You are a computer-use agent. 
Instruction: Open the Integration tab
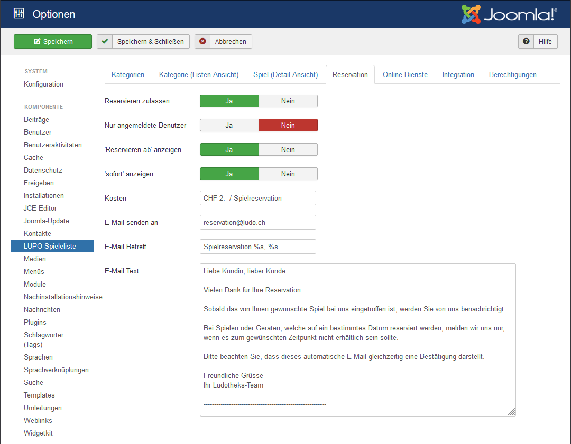[x=458, y=74]
